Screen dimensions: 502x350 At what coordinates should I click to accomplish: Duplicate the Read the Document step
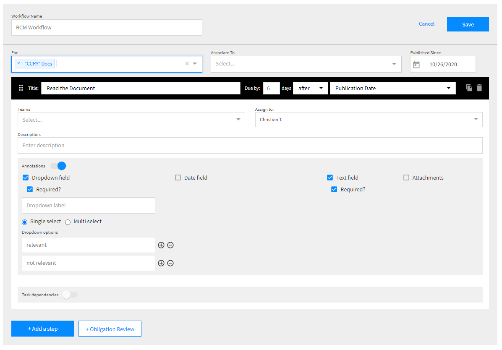(x=469, y=88)
